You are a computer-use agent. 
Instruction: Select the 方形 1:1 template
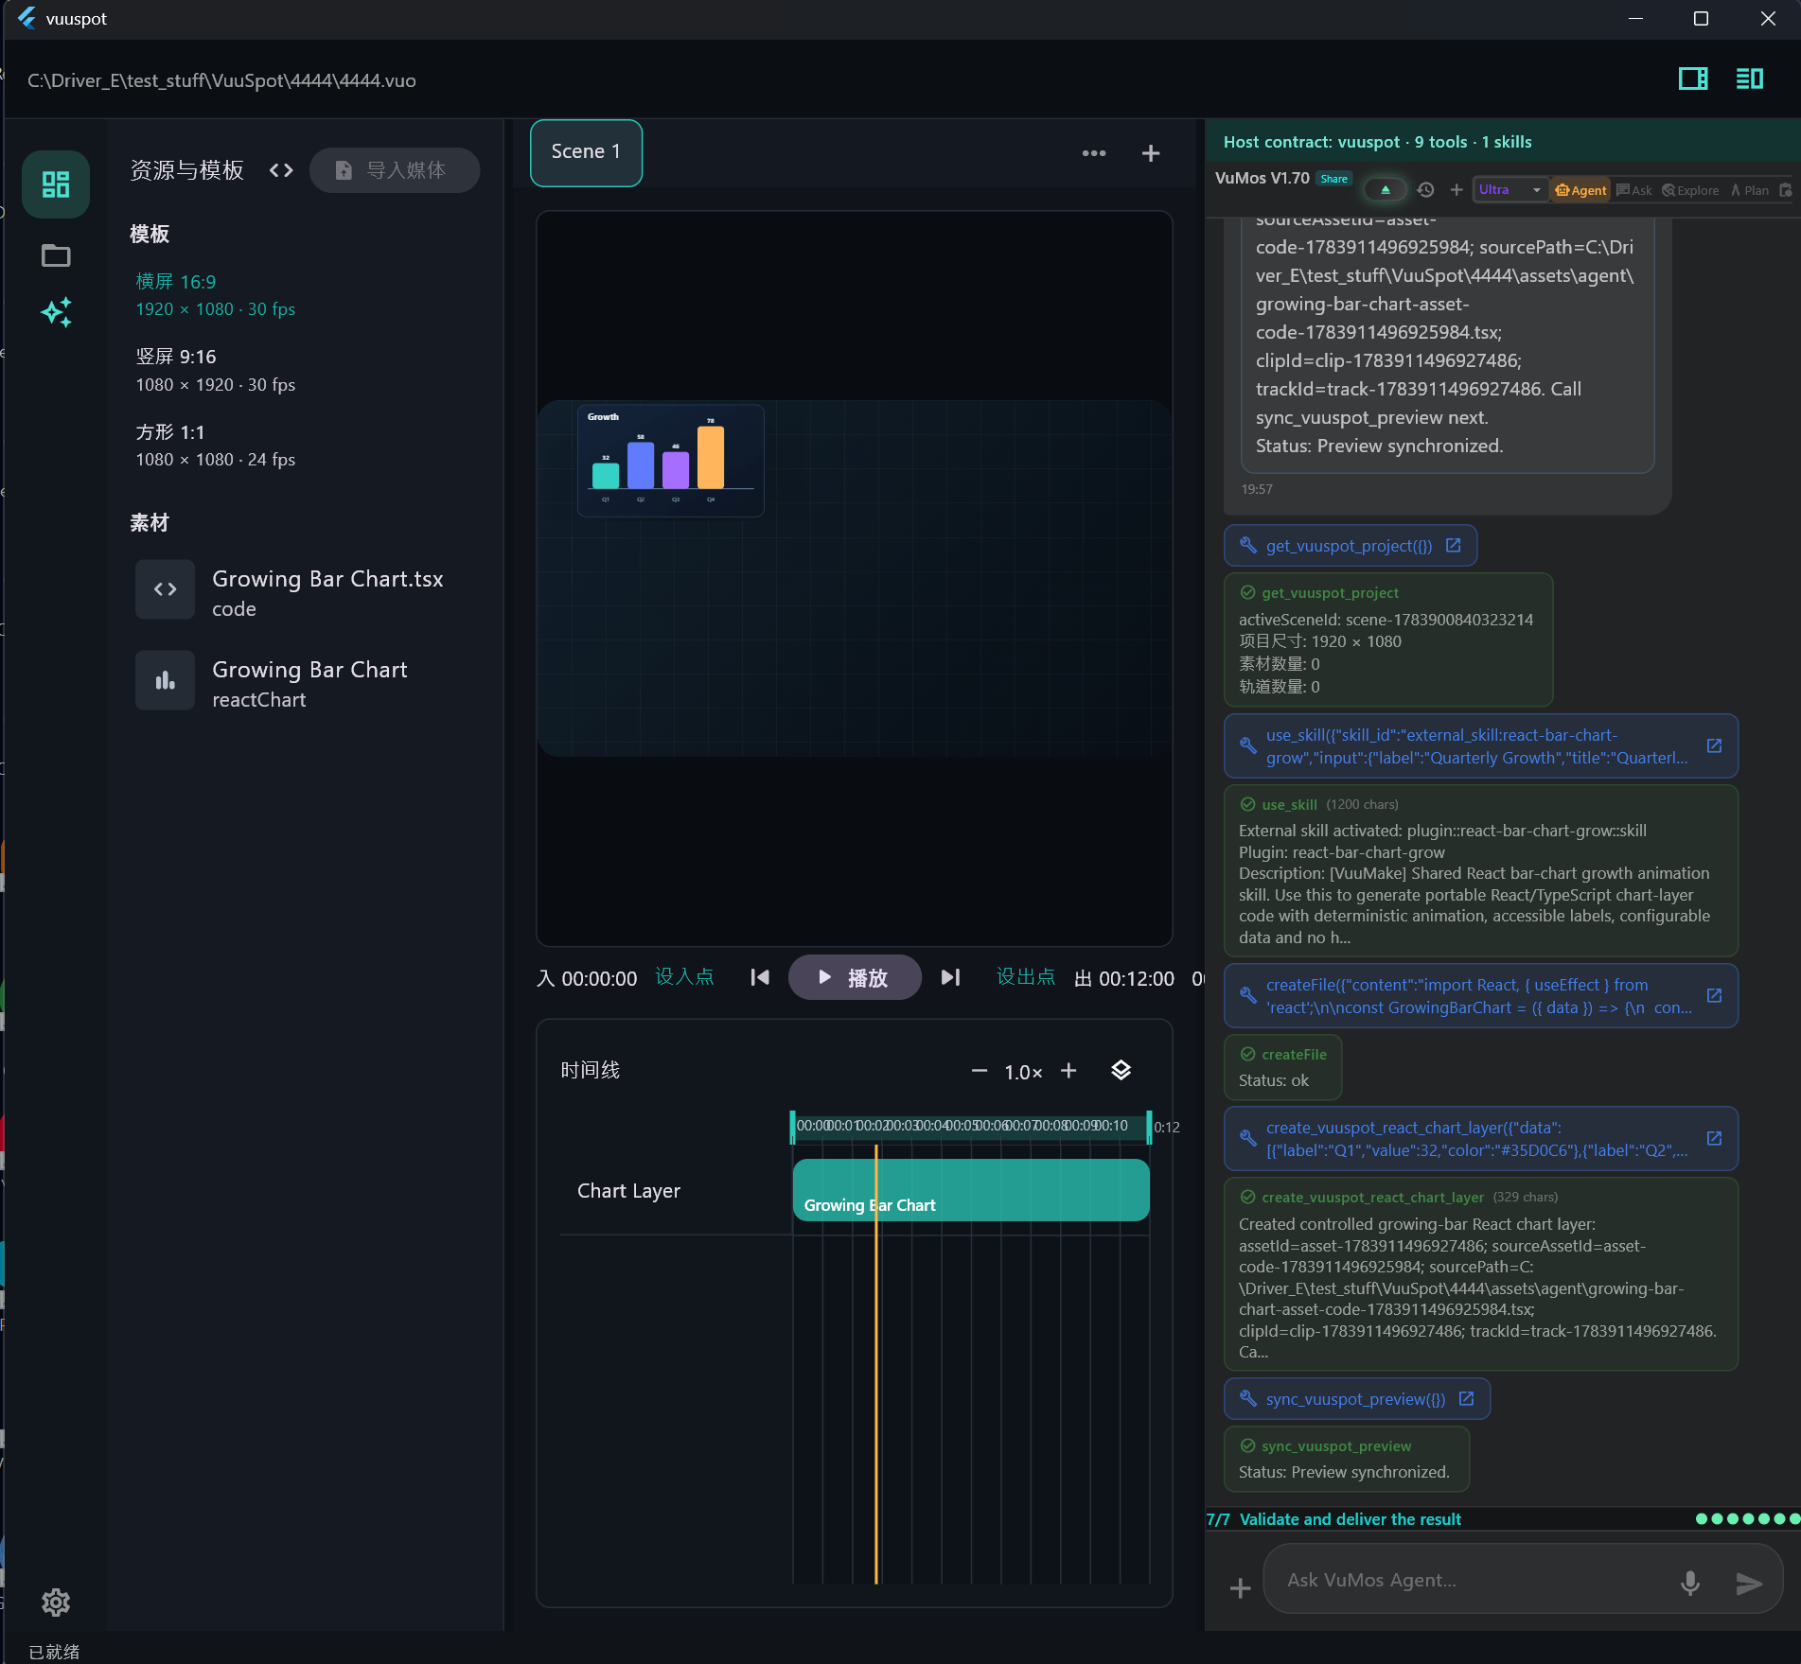tap(216, 446)
